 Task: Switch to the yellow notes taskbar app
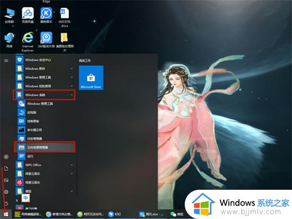(28, 214)
